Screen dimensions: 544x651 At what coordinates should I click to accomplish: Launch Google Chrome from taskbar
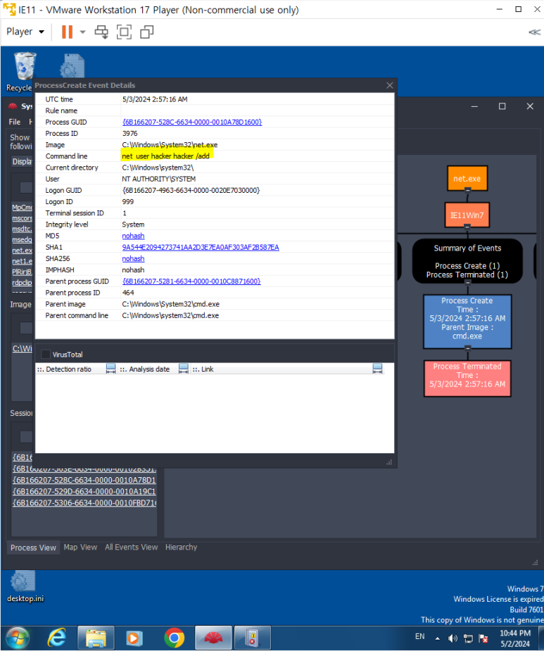pos(174,638)
